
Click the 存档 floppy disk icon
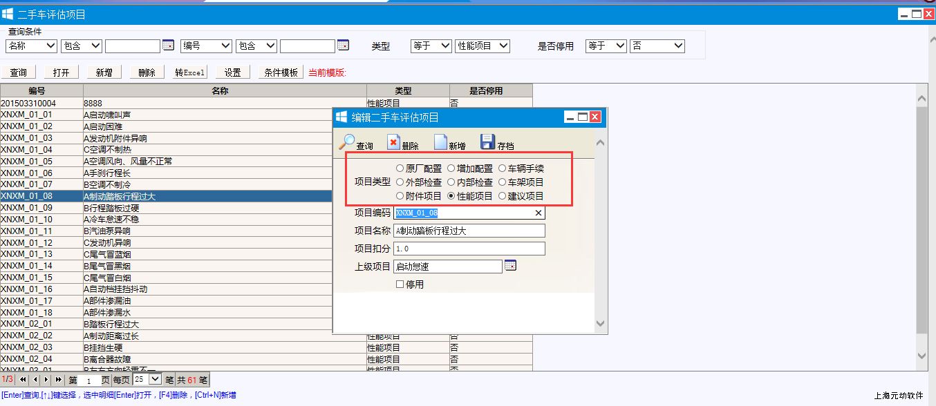487,142
